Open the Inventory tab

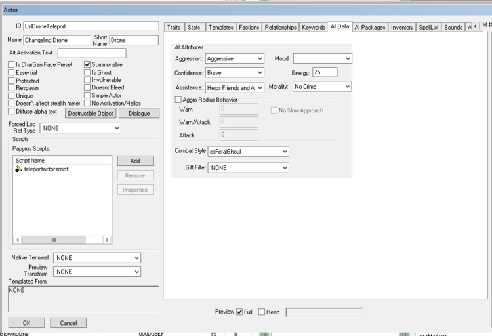(x=402, y=28)
